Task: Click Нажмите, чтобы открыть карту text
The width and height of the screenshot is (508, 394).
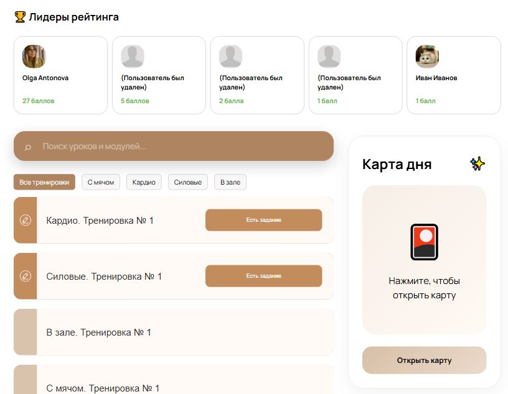Action: pyautogui.click(x=425, y=288)
